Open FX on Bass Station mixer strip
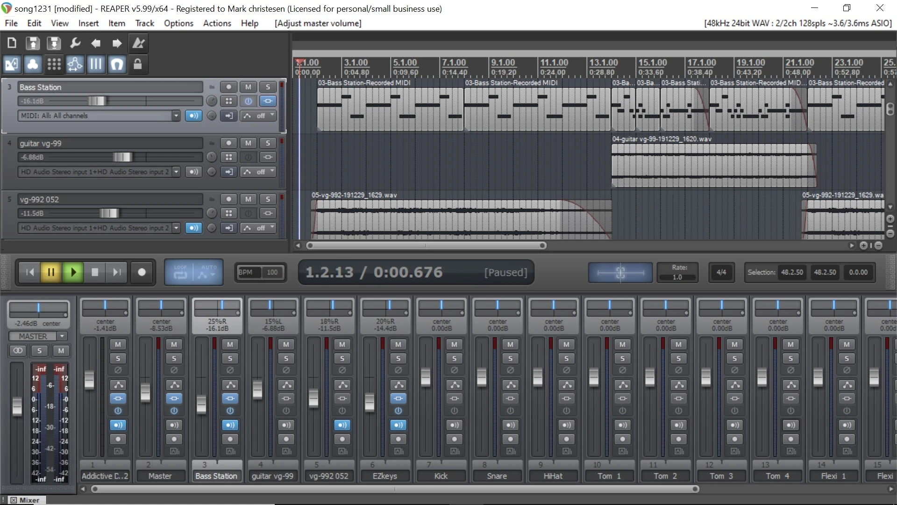Image resolution: width=897 pixels, height=505 pixels. [230, 398]
